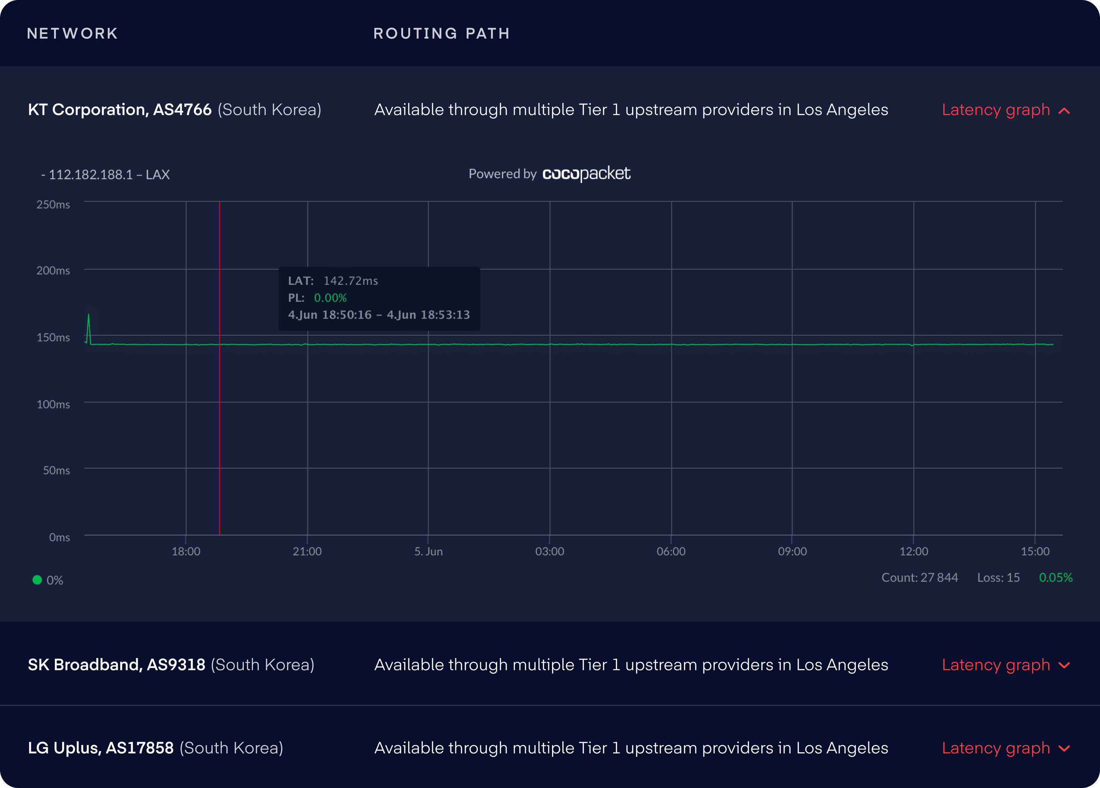Click the KT Corporation, AS4766 network name
This screenshot has width=1100, height=788.
pyautogui.click(x=120, y=109)
